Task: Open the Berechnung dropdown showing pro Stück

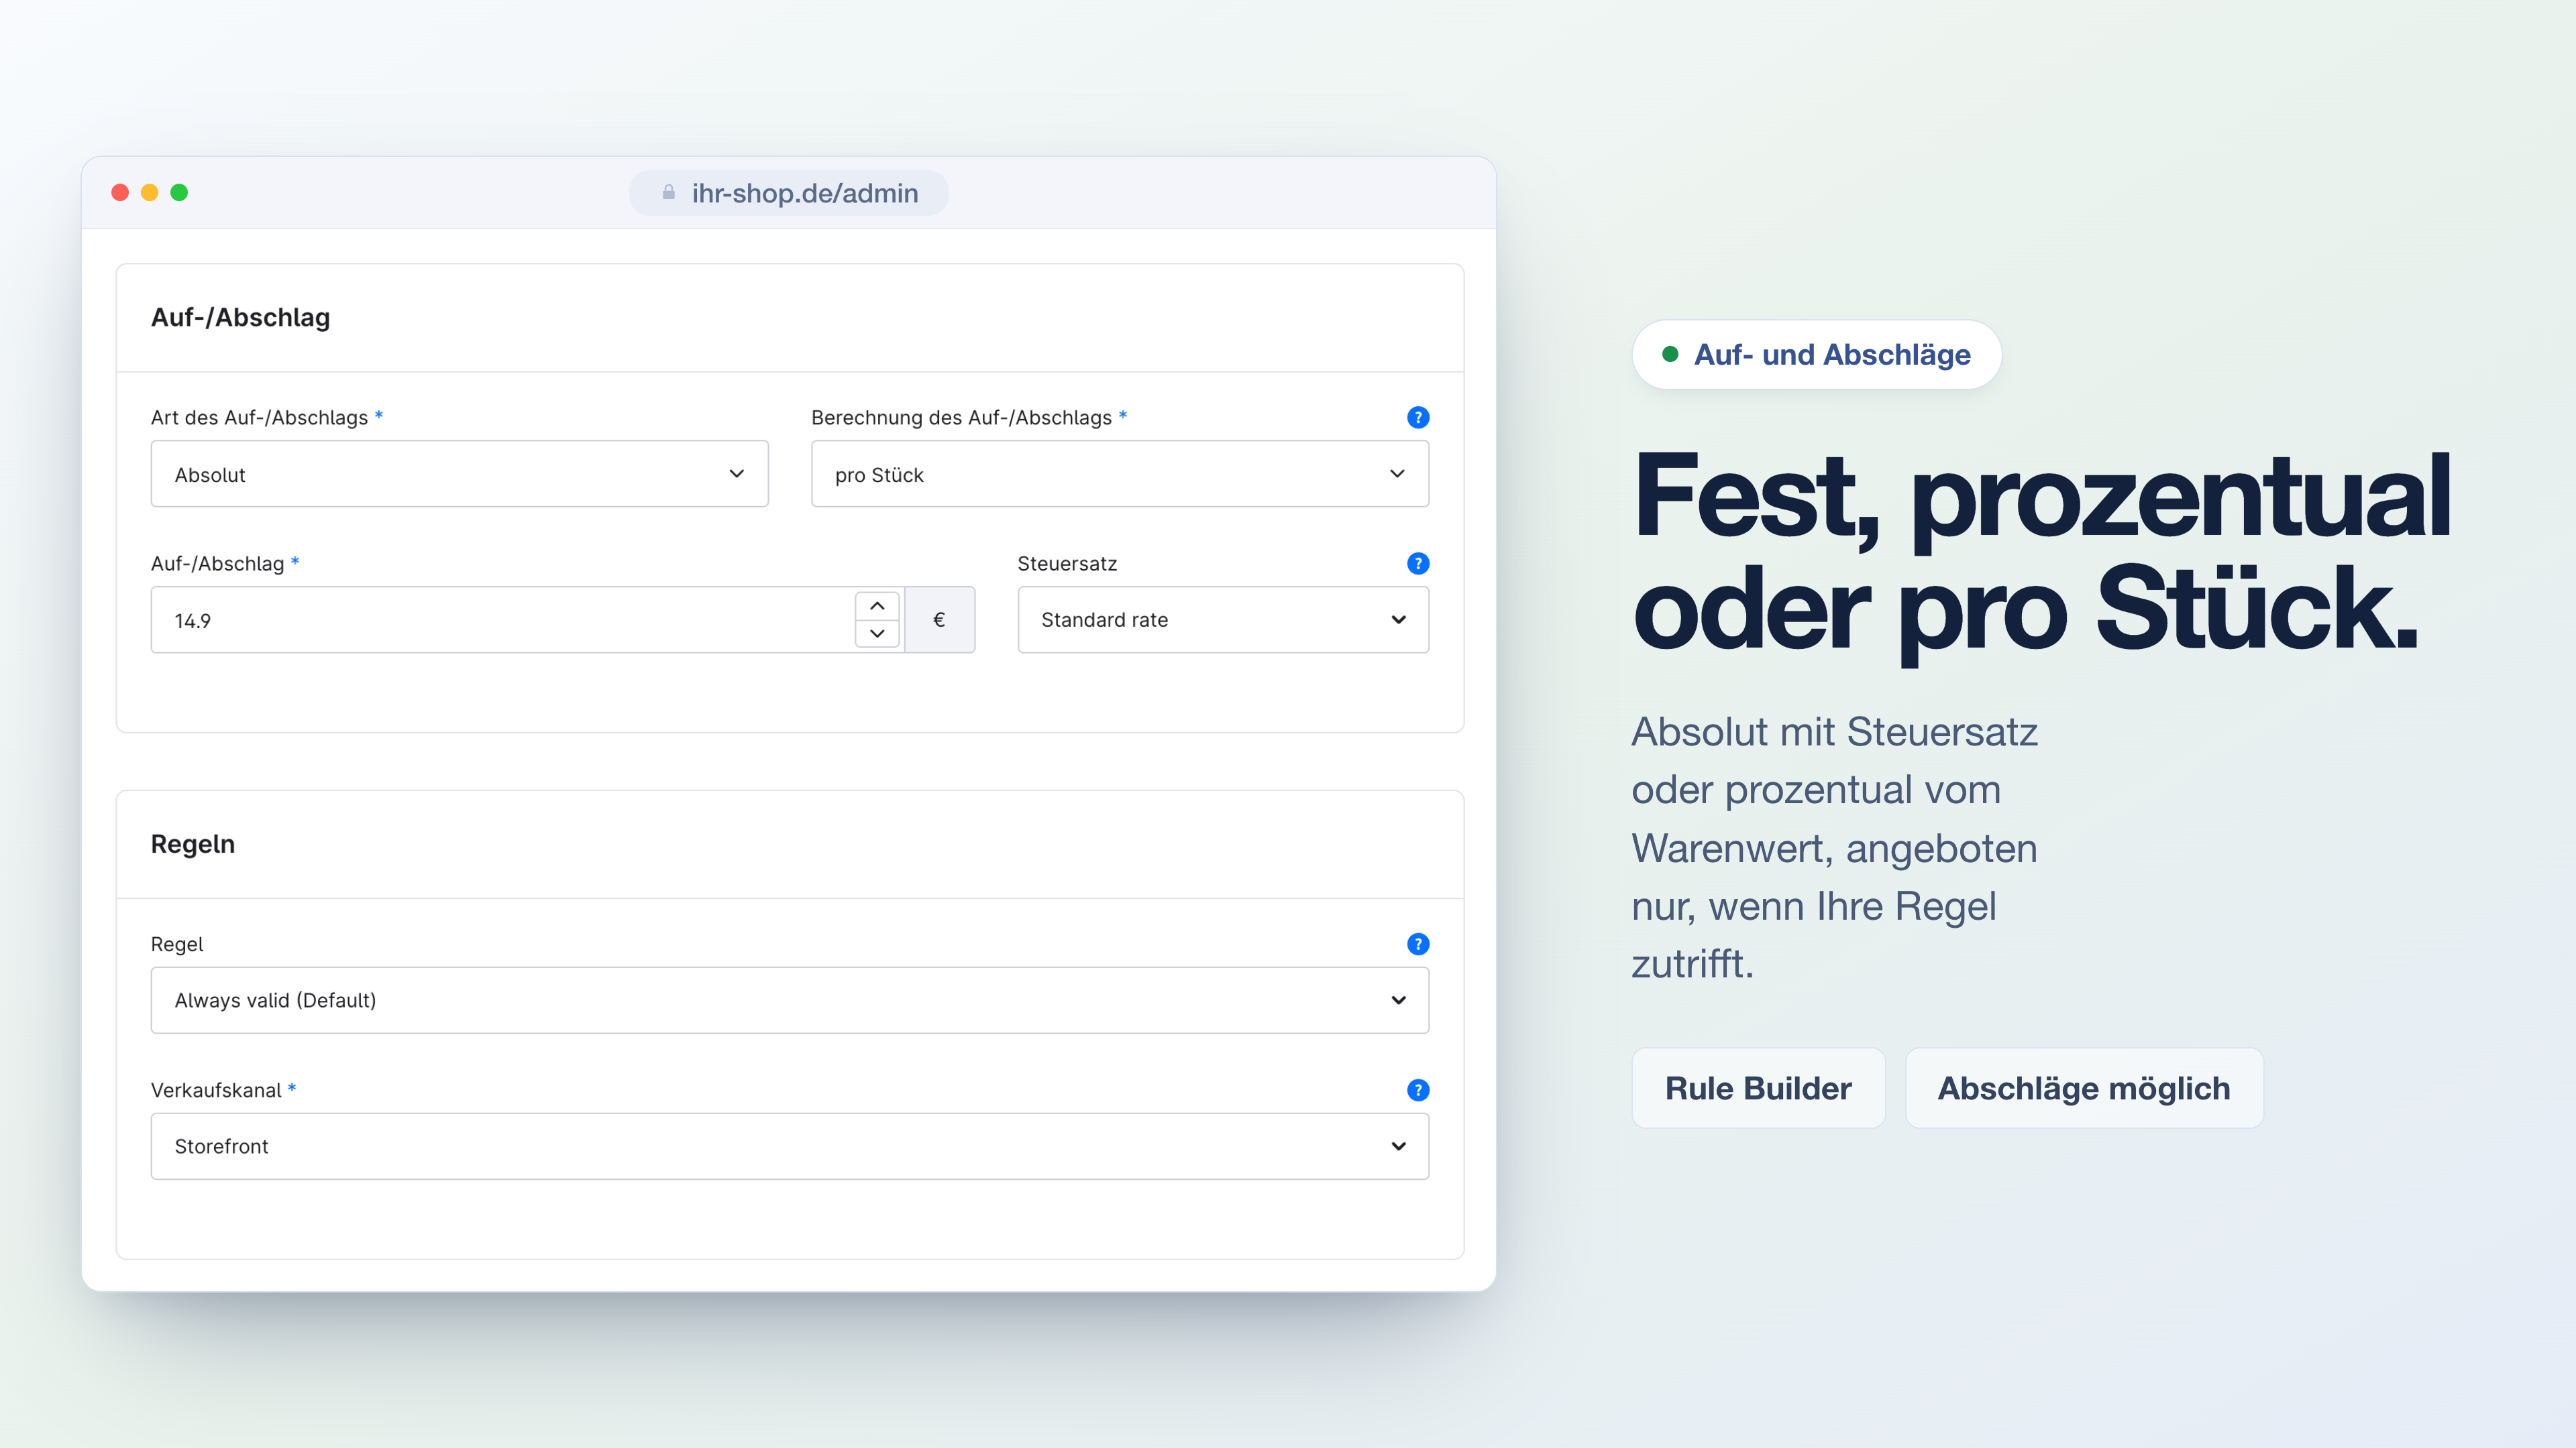Action: click(x=1119, y=474)
